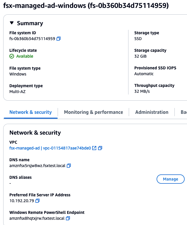Open the Administration tab

(152, 112)
